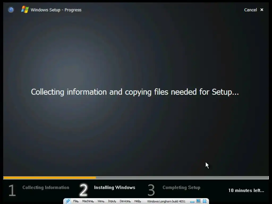
Task: Click the step number 3 graphic
Action: [151, 190]
